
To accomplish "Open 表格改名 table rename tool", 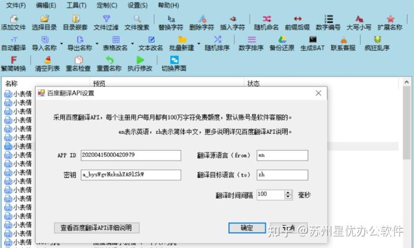I will 115,44.
